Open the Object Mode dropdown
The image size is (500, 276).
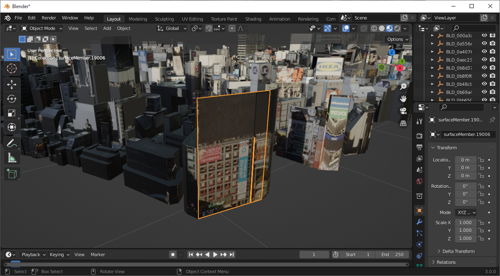pyautogui.click(x=42, y=28)
